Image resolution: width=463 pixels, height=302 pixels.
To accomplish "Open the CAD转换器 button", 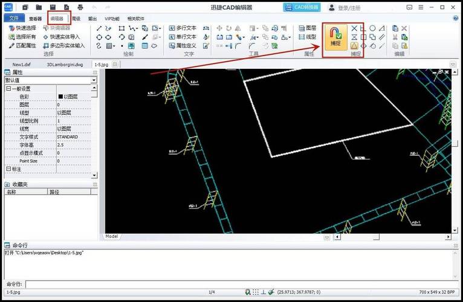I will click(x=302, y=7).
